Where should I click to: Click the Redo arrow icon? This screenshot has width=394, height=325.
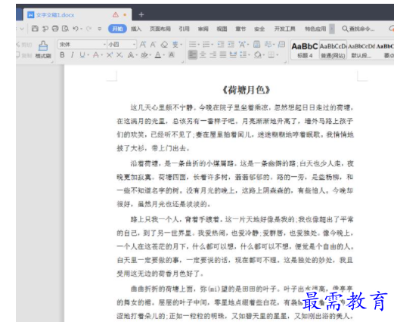click(88, 29)
